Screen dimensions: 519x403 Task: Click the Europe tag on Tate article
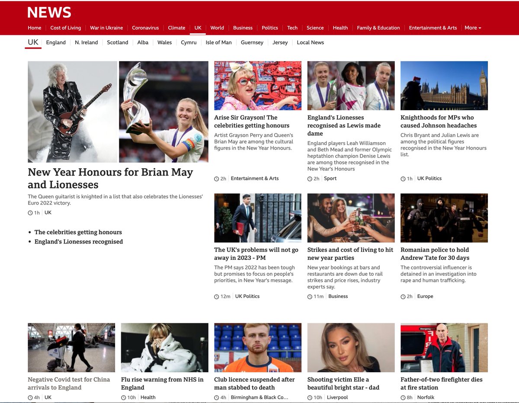[x=425, y=296]
